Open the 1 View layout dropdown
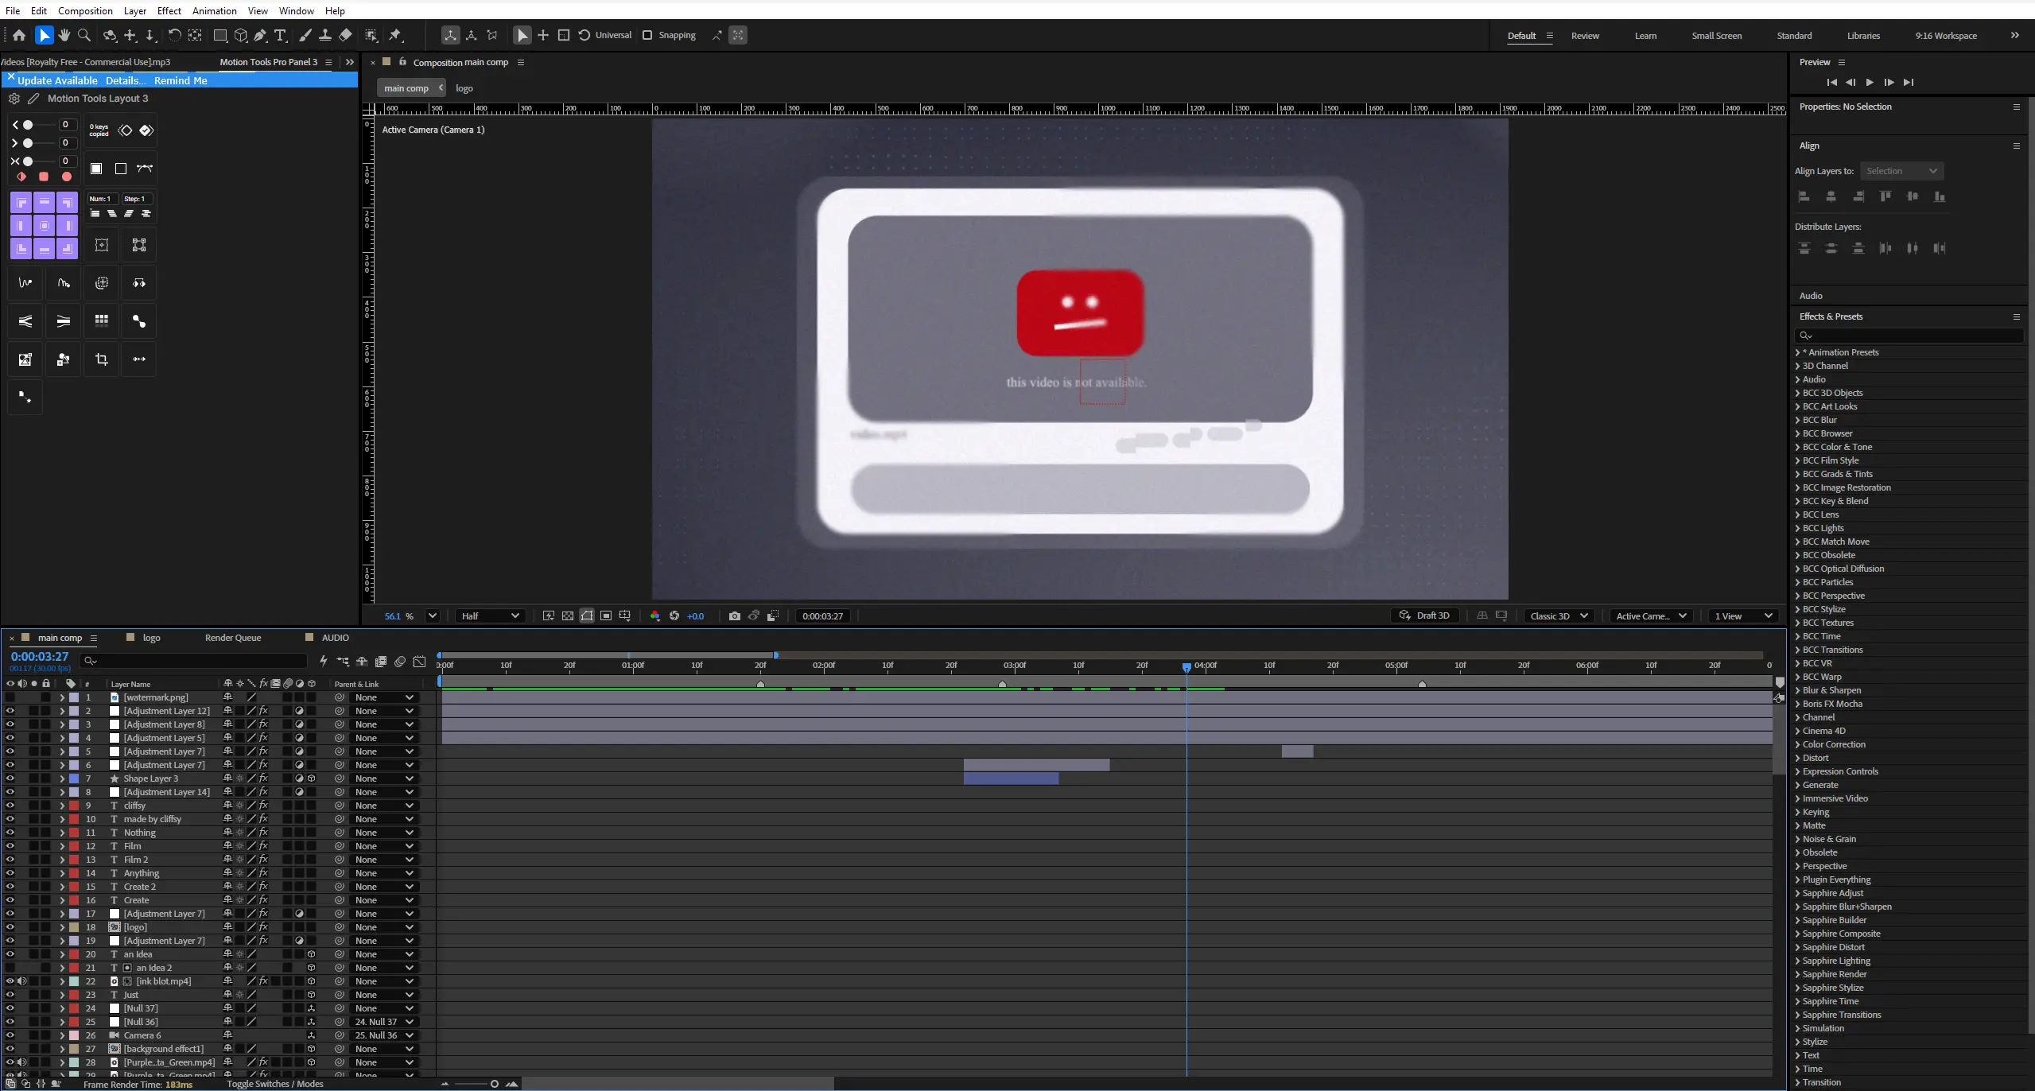2035x1091 pixels. (x=1743, y=616)
